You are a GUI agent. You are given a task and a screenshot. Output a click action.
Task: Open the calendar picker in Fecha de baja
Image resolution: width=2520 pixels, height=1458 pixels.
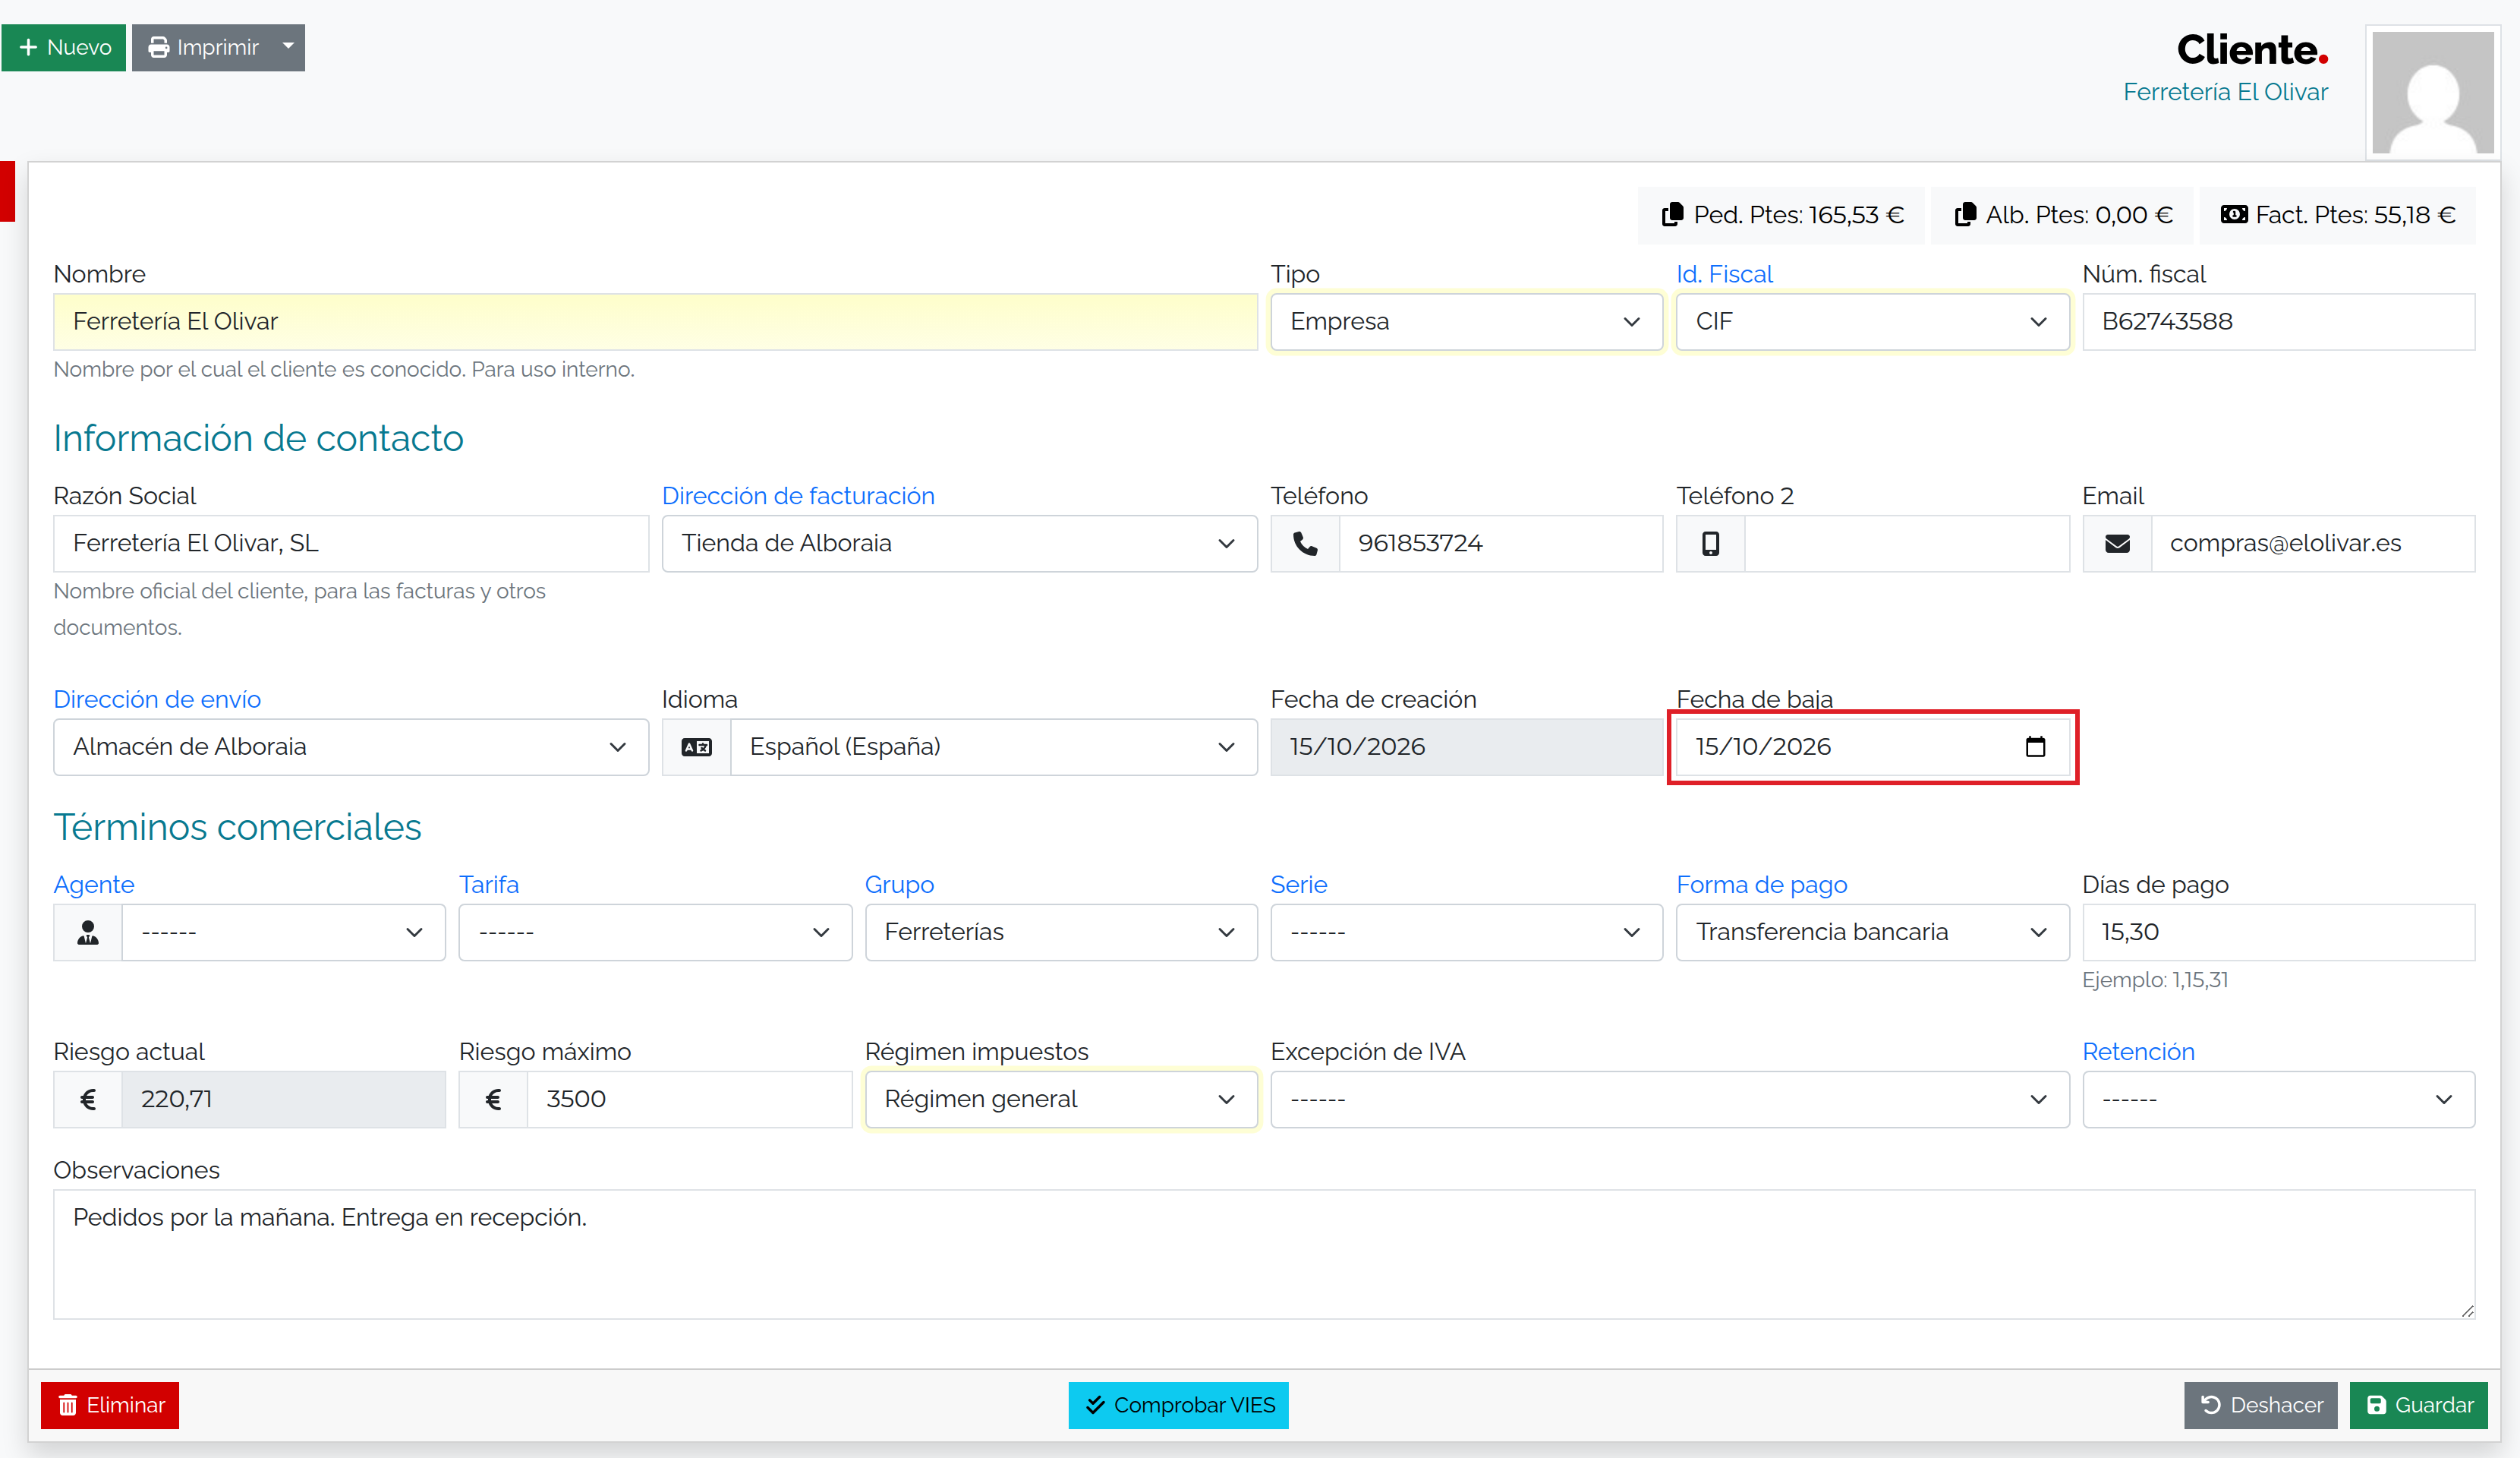click(x=2035, y=746)
